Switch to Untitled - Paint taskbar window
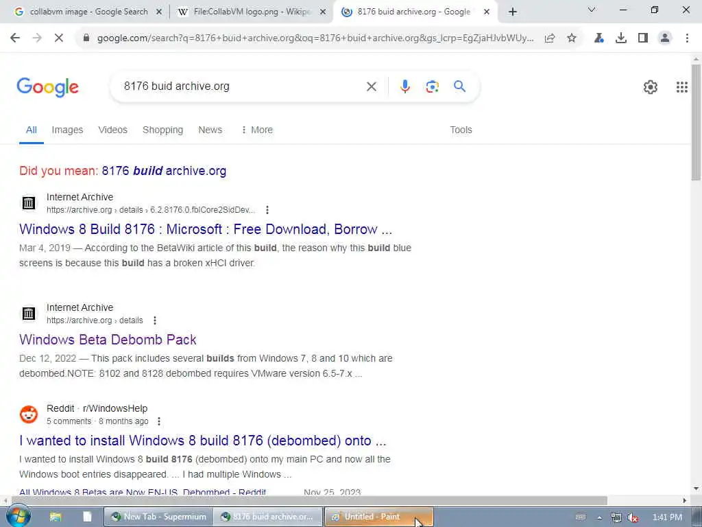This screenshot has width=702, height=527. (378, 517)
